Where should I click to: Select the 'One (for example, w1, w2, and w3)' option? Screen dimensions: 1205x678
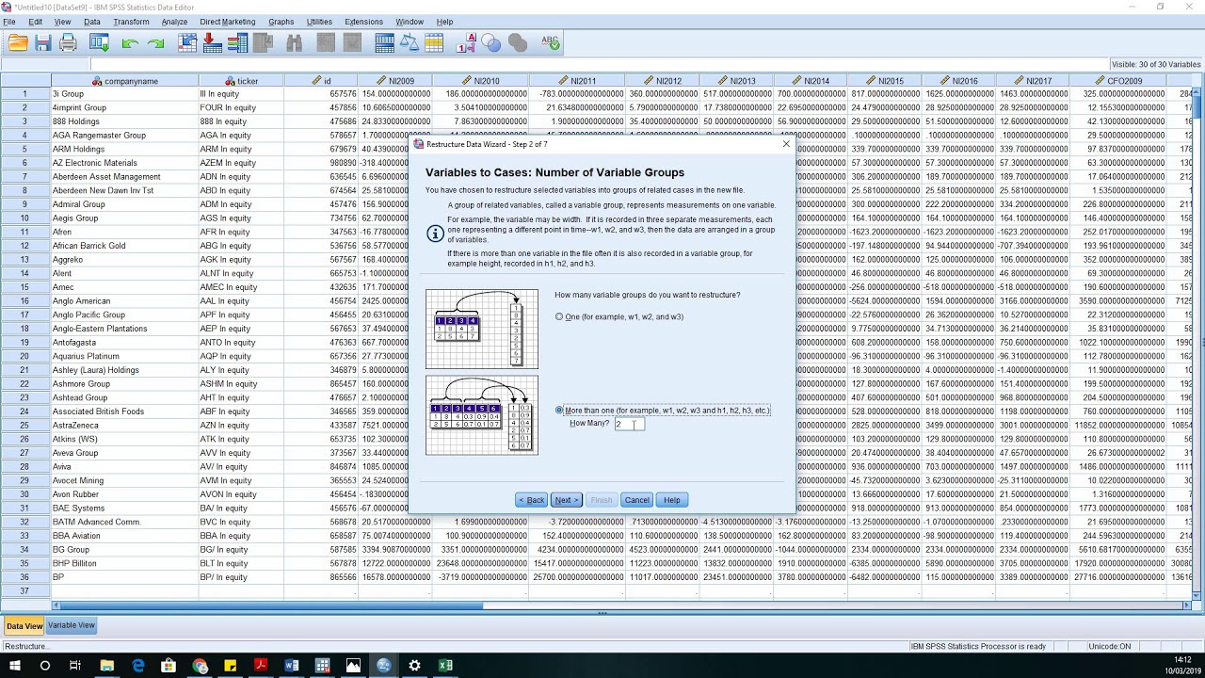click(619, 316)
